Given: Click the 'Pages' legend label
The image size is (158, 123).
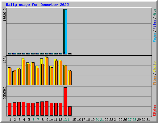Looking at the screenshot, I should pos(154,38).
